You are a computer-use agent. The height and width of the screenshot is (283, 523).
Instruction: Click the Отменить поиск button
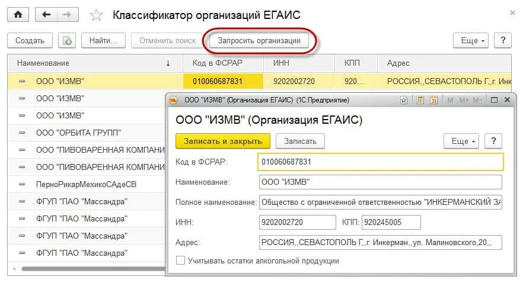(167, 41)
